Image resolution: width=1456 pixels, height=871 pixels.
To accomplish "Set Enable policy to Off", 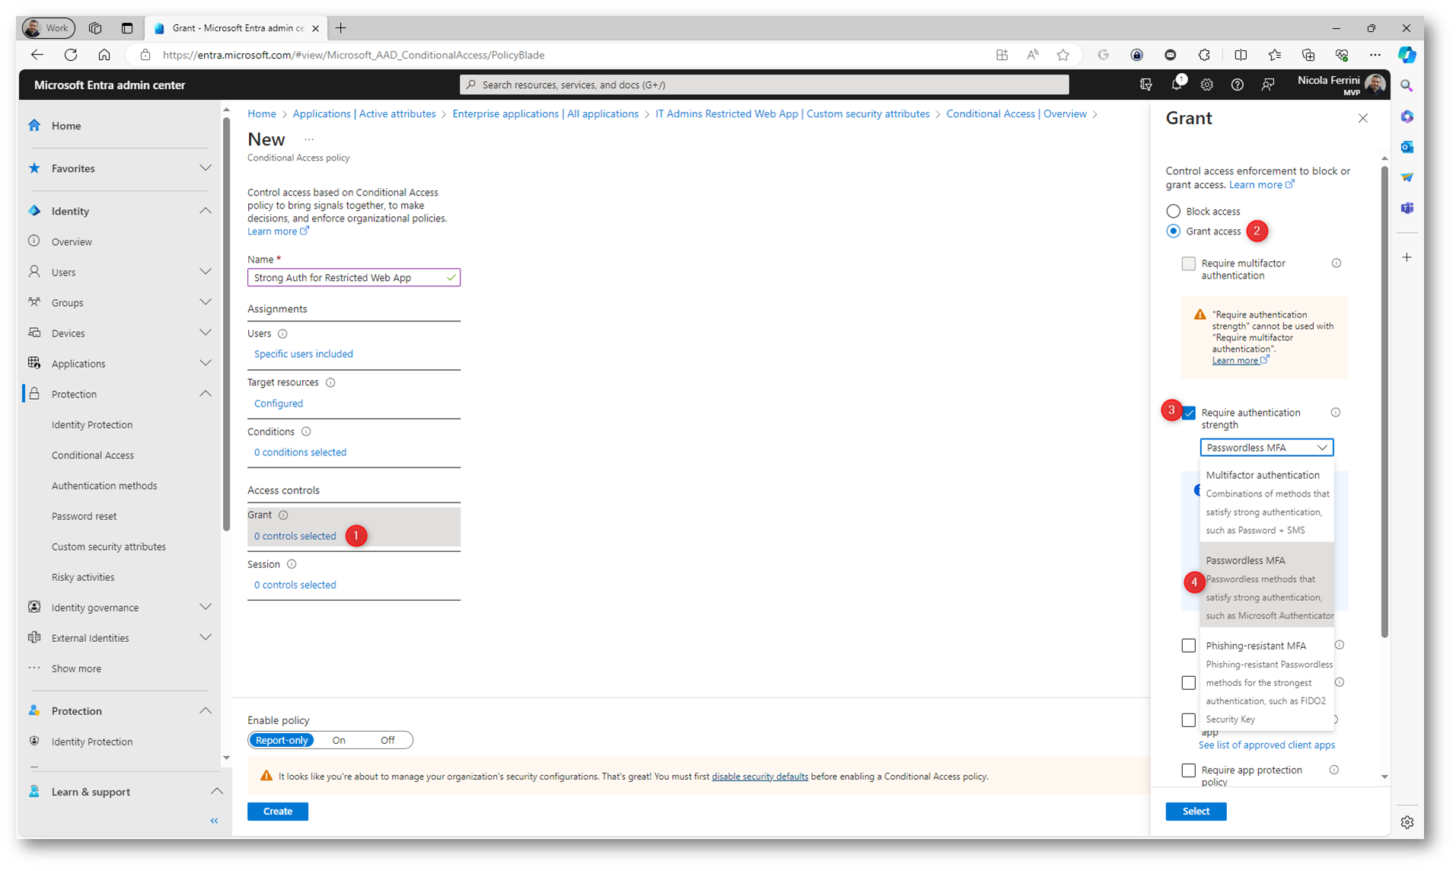I will tap(387, 740).
